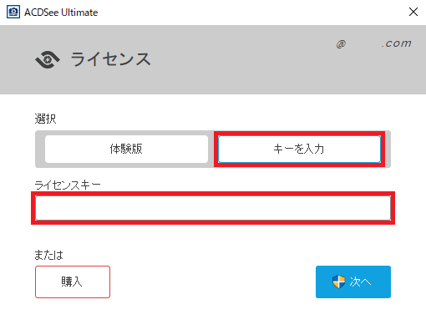Click the ACDSee app icon in title bar
The image size is (426, 335).
point(13,12)
